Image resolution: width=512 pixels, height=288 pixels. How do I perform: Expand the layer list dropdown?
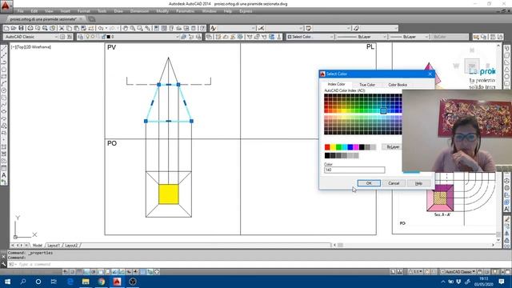178,37
